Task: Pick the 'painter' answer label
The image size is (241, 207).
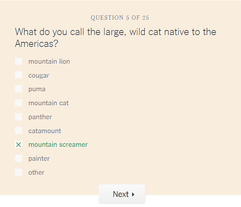Action: (x=39, y=159)
